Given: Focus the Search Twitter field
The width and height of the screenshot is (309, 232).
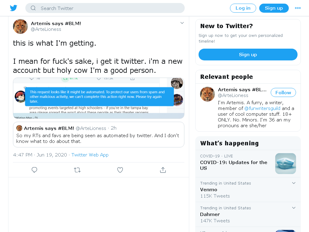Looking at the screenshot, I should (105, 8).
